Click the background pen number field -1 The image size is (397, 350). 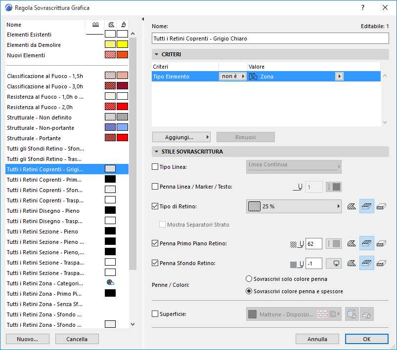click(x=314, y=264)
